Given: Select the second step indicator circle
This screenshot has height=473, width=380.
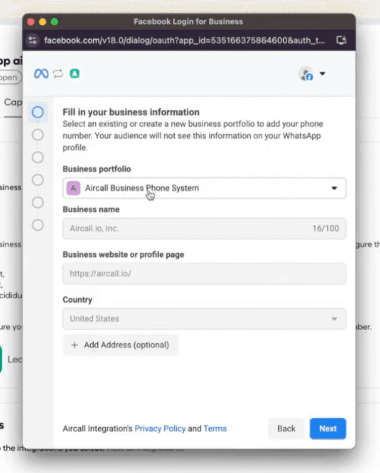Looking at the screenshot, I should tap(37, 135).
